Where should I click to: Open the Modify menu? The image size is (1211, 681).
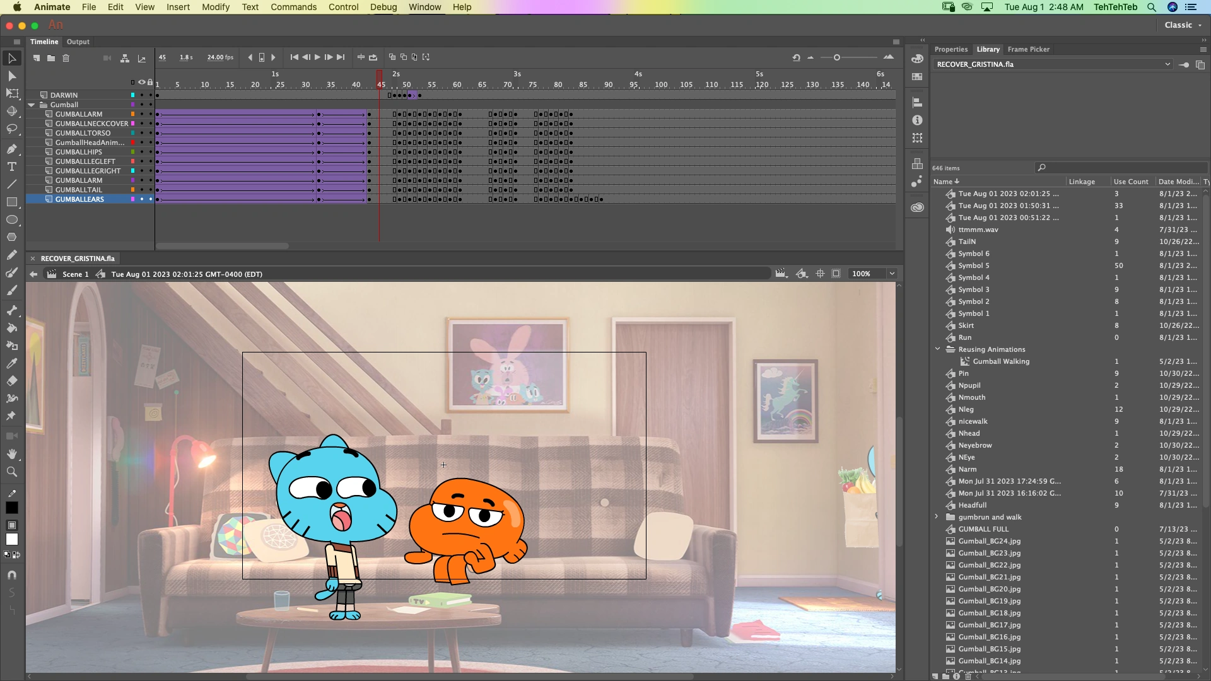coord(216,7)
